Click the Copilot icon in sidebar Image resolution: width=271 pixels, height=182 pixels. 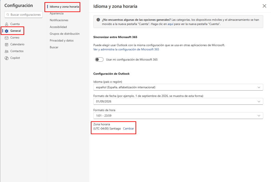pos(7,58)
